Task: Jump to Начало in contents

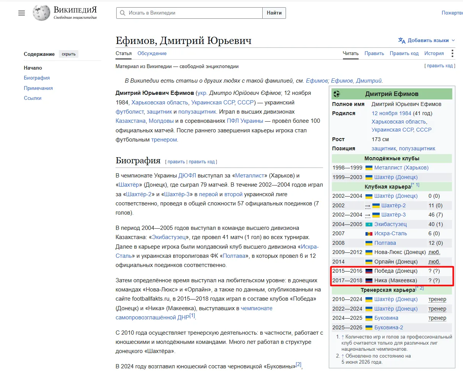Action: click(33, 68)
